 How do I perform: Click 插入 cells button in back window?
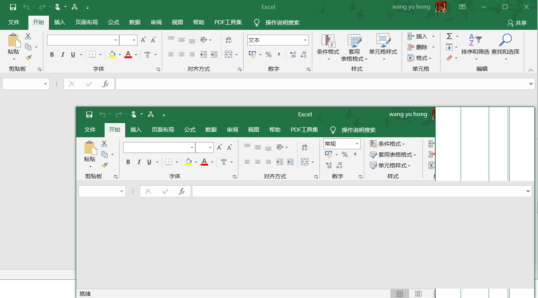click(x=421, y=36)
